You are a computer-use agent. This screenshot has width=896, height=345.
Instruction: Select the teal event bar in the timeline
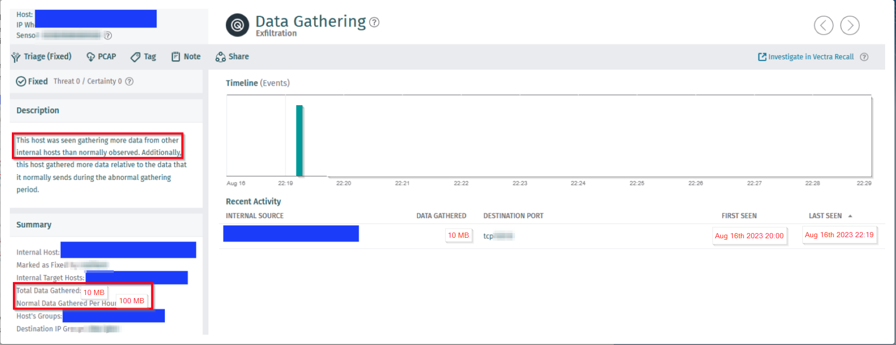click(x=299, y=141)
